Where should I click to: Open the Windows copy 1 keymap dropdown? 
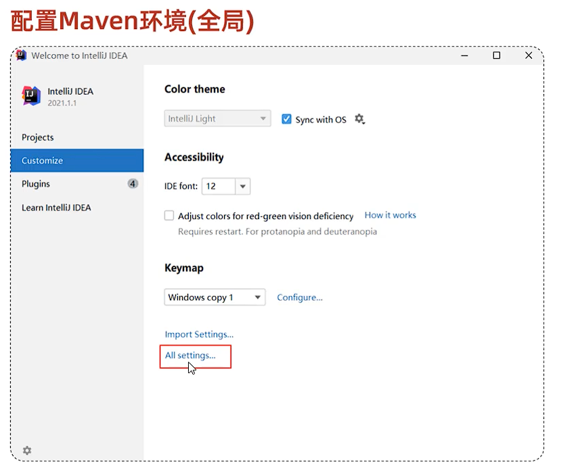pyautogui.click(x=215, y=297)
